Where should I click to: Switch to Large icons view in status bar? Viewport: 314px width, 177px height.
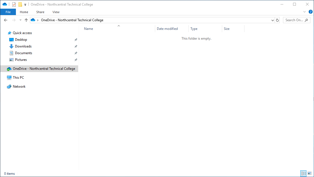pyautogui.click(x=310, y=173)
